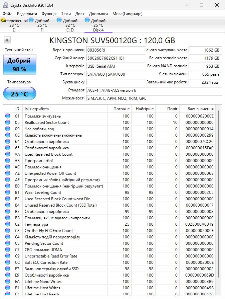Click the serial number field

pos(116,58)
